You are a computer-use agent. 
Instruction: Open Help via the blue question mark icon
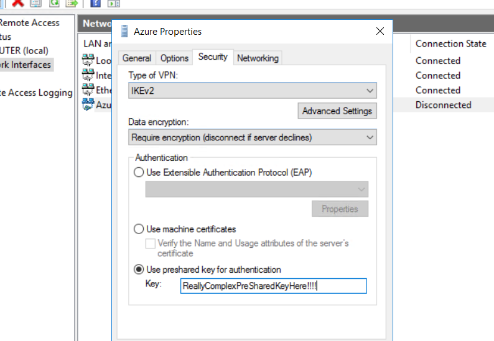(96, 2)
